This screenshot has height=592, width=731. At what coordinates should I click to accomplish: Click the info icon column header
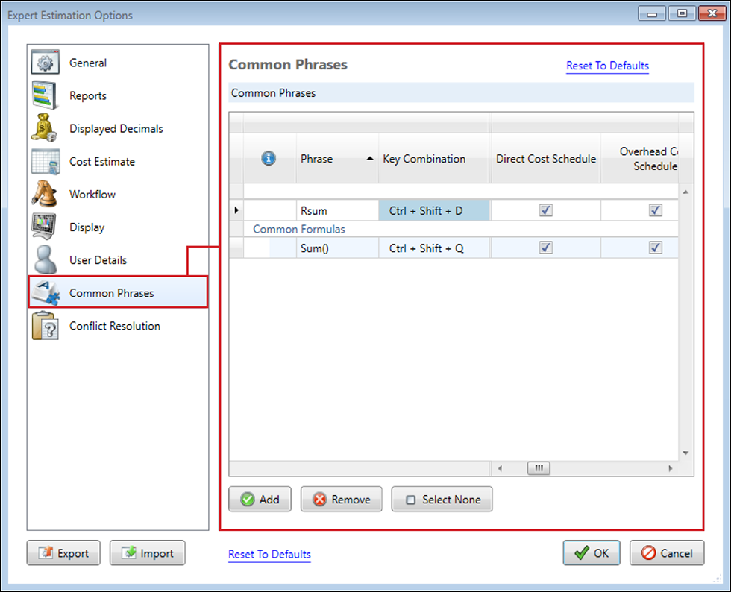pyautogui.click(x=269, y=158)
